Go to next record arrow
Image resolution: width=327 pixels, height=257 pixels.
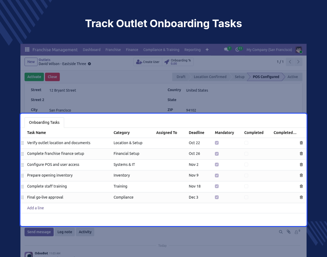click(298, 62)
